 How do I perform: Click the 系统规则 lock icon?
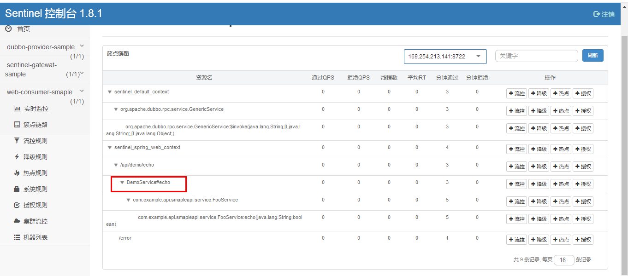[17, 189]
